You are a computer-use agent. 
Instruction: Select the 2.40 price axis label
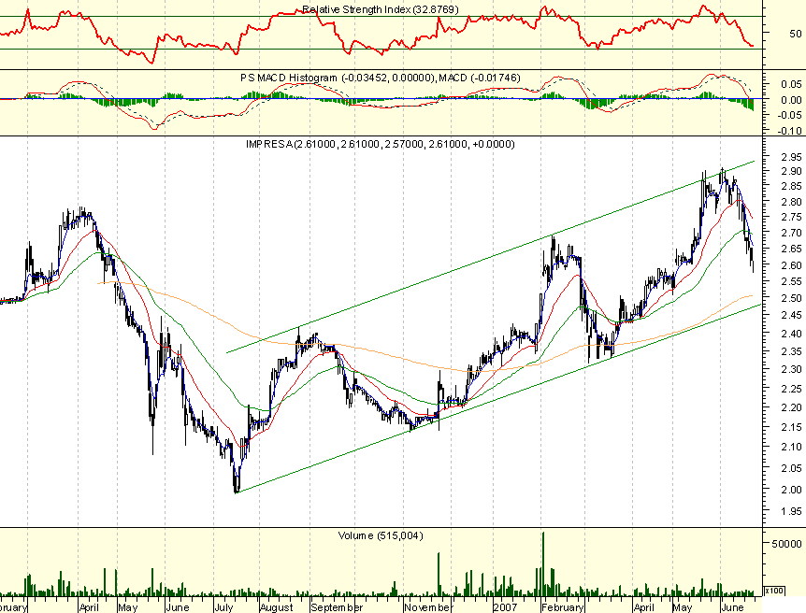coord(791,334)
